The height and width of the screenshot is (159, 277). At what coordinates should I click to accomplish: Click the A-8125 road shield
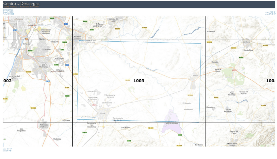click(x=216, y=98)
